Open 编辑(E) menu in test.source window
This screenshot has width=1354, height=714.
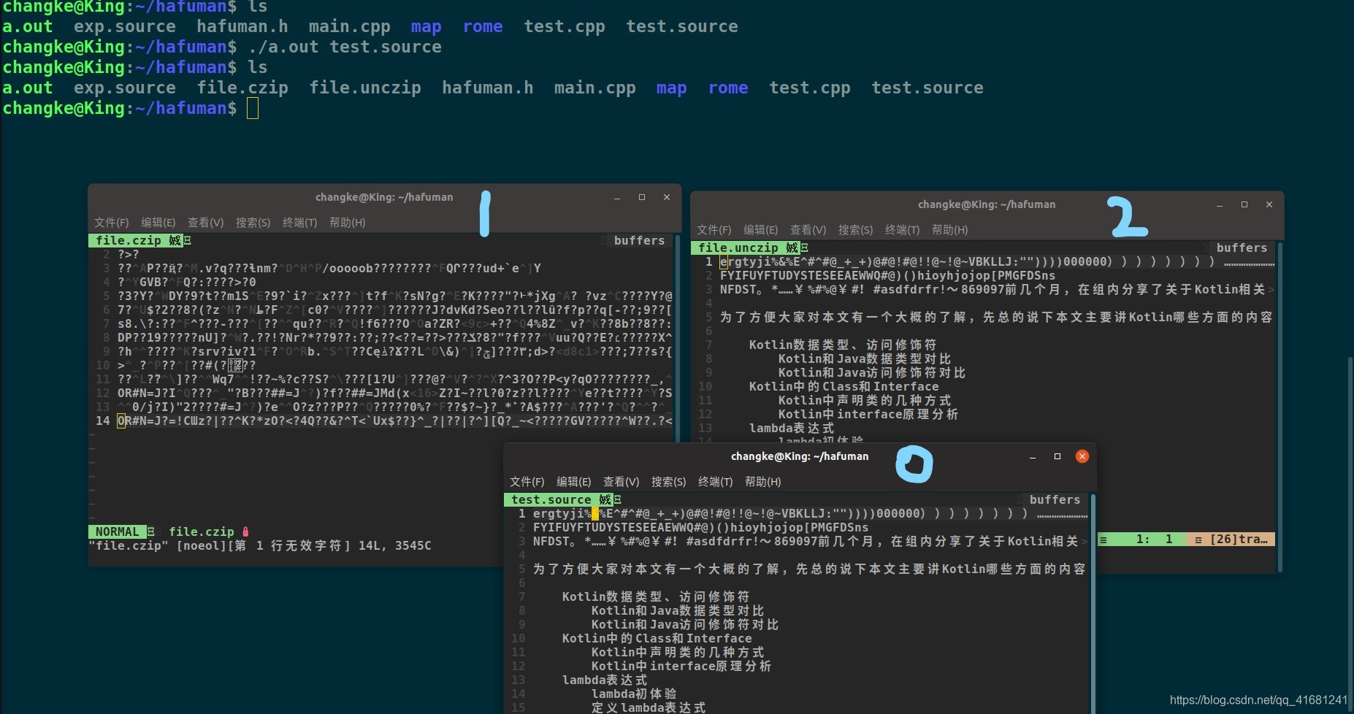pos(573,482)
